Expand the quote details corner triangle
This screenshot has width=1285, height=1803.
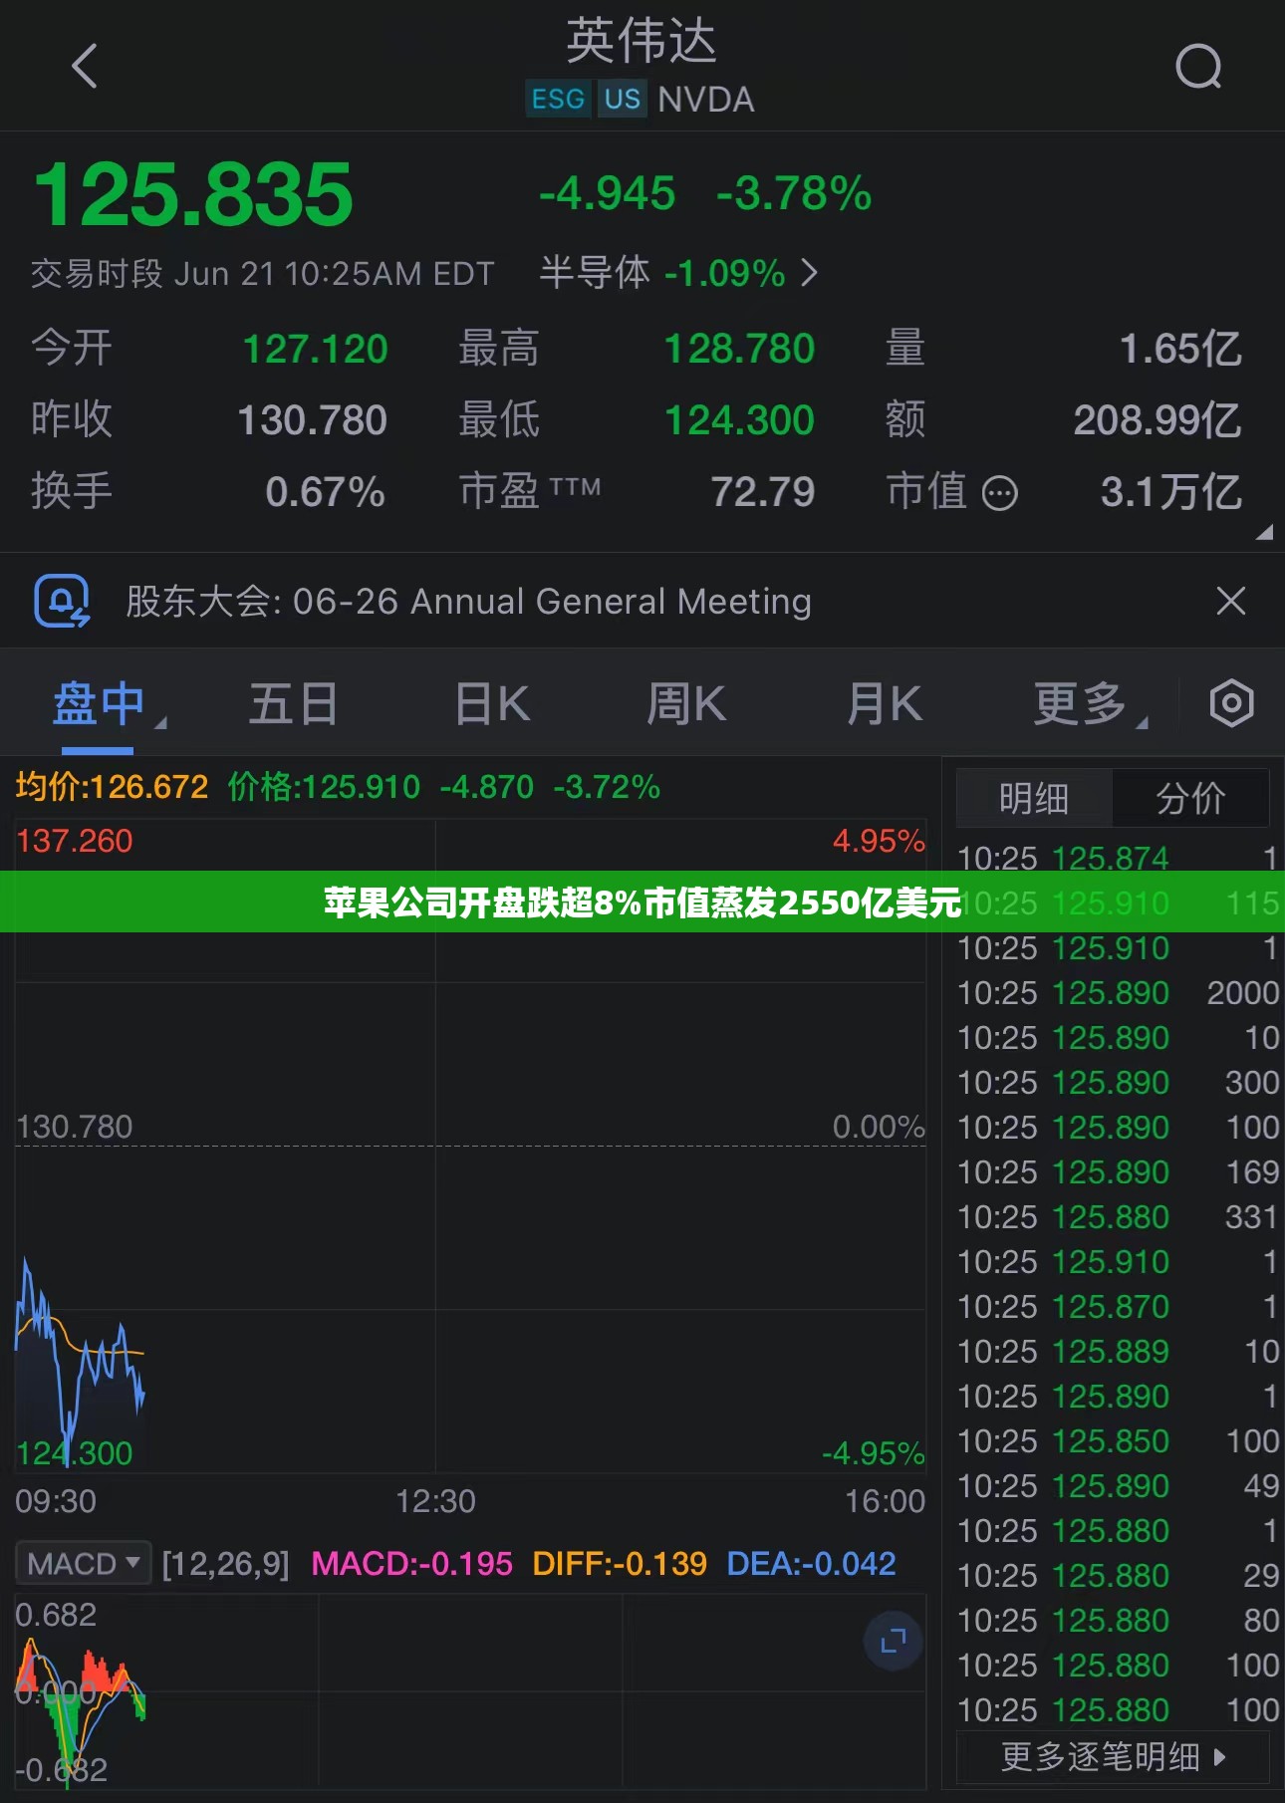click(x=1264, y=532)
